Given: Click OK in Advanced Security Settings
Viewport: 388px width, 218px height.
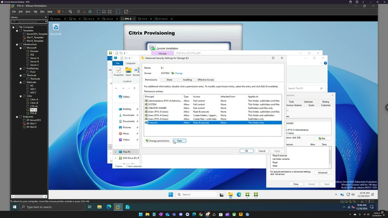Looking at the screenshot, I should (x=246, y=151).
